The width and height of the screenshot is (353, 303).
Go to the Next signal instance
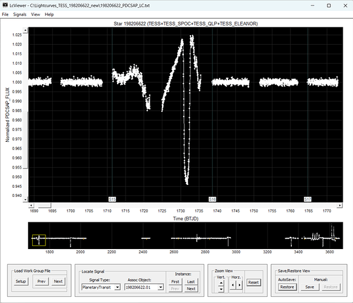click(190, 289)
